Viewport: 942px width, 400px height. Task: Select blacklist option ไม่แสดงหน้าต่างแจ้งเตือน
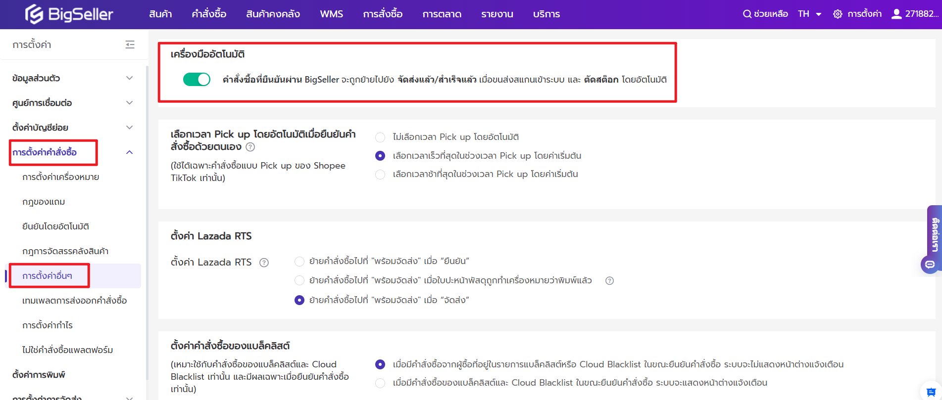tap(380, 364)
